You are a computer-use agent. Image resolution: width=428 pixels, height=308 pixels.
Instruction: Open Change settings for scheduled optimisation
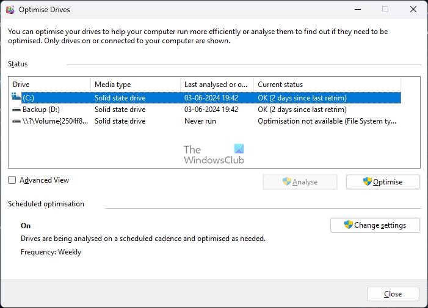375,225
